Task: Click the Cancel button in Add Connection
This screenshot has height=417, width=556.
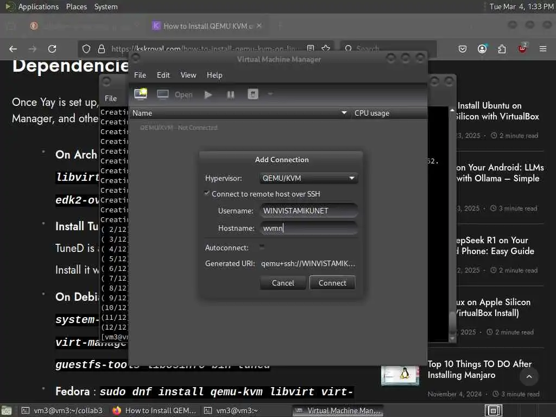Action: click(x=282, y=282)
